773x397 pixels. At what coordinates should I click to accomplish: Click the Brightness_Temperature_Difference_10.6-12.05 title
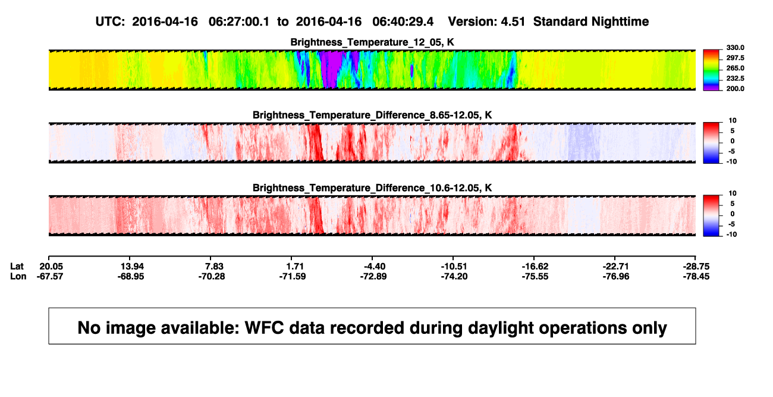click(372, 188)
